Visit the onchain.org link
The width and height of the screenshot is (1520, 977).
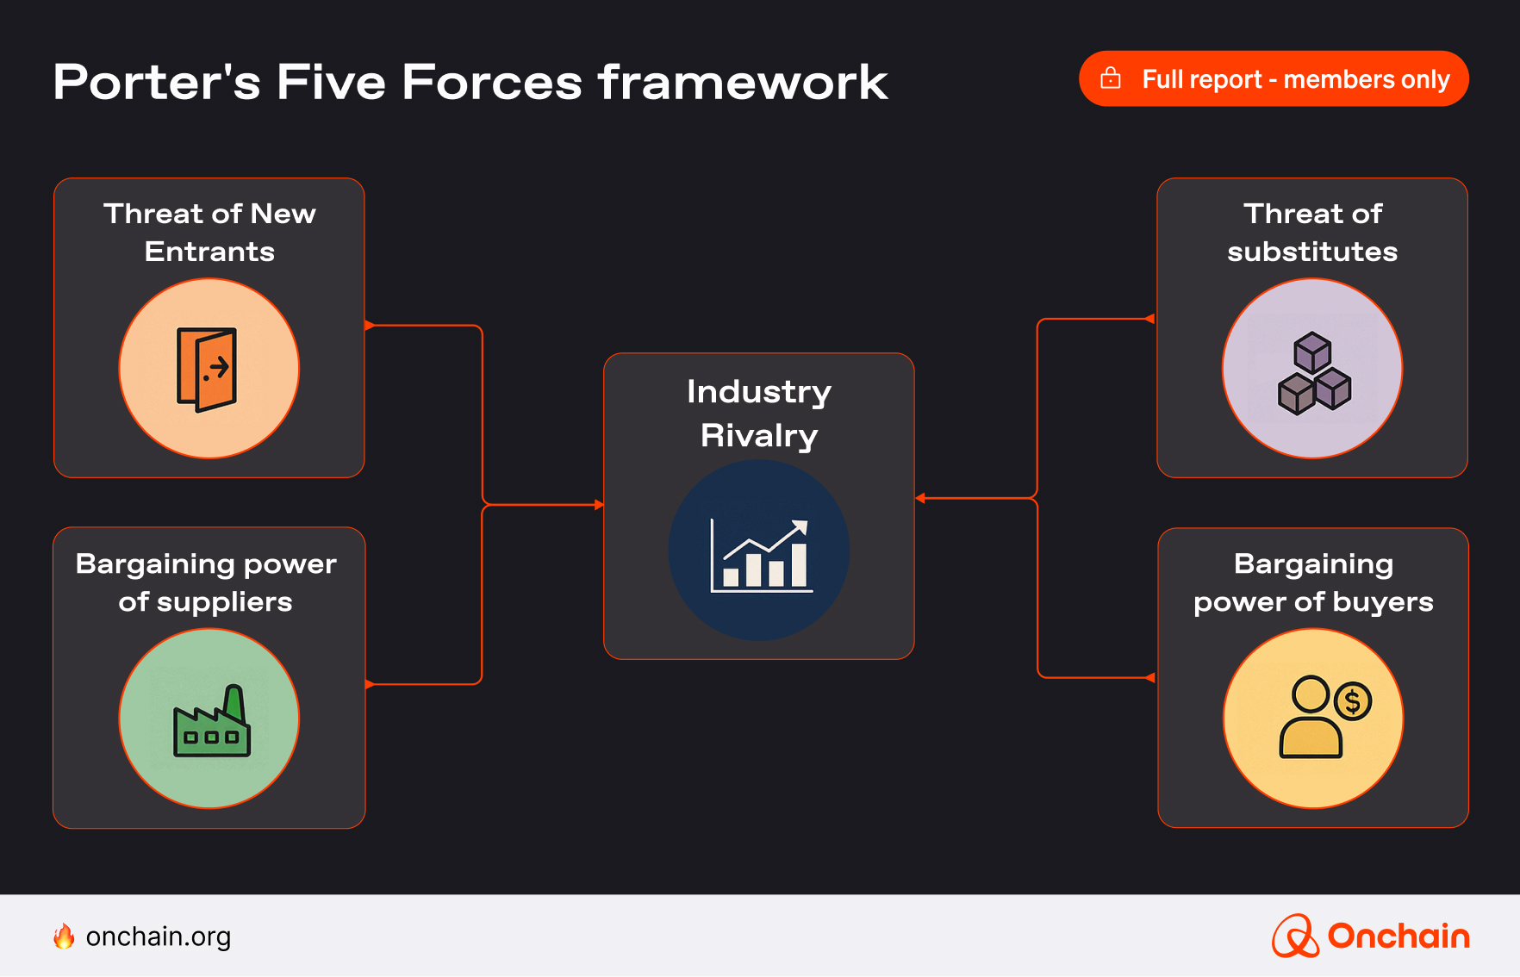click(159, 937)
